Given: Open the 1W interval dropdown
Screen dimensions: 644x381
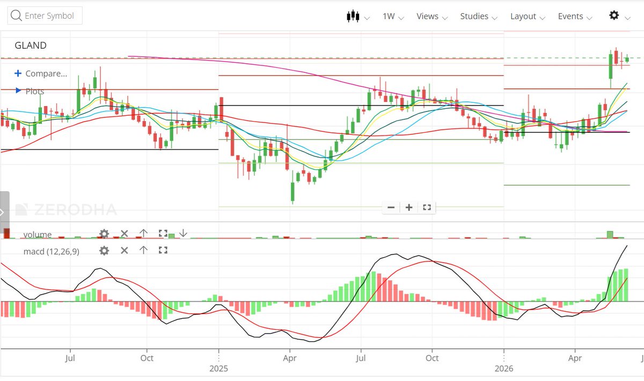Looking at the screenshot, I should click(x=393, y=16).
